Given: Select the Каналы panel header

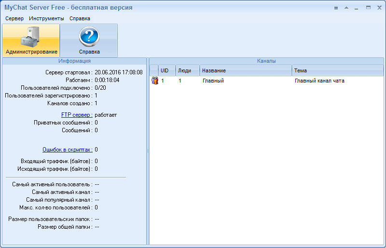Looking at the screenshot, I should click(266, 61).
